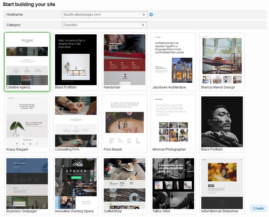Choose the Consulting Firm template
Screen dimensions: 269x217
pyautogui.click(x=76, y=122)
